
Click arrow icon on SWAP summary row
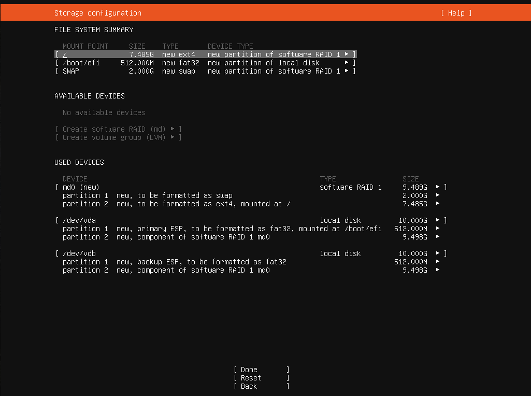coord(347,71)
